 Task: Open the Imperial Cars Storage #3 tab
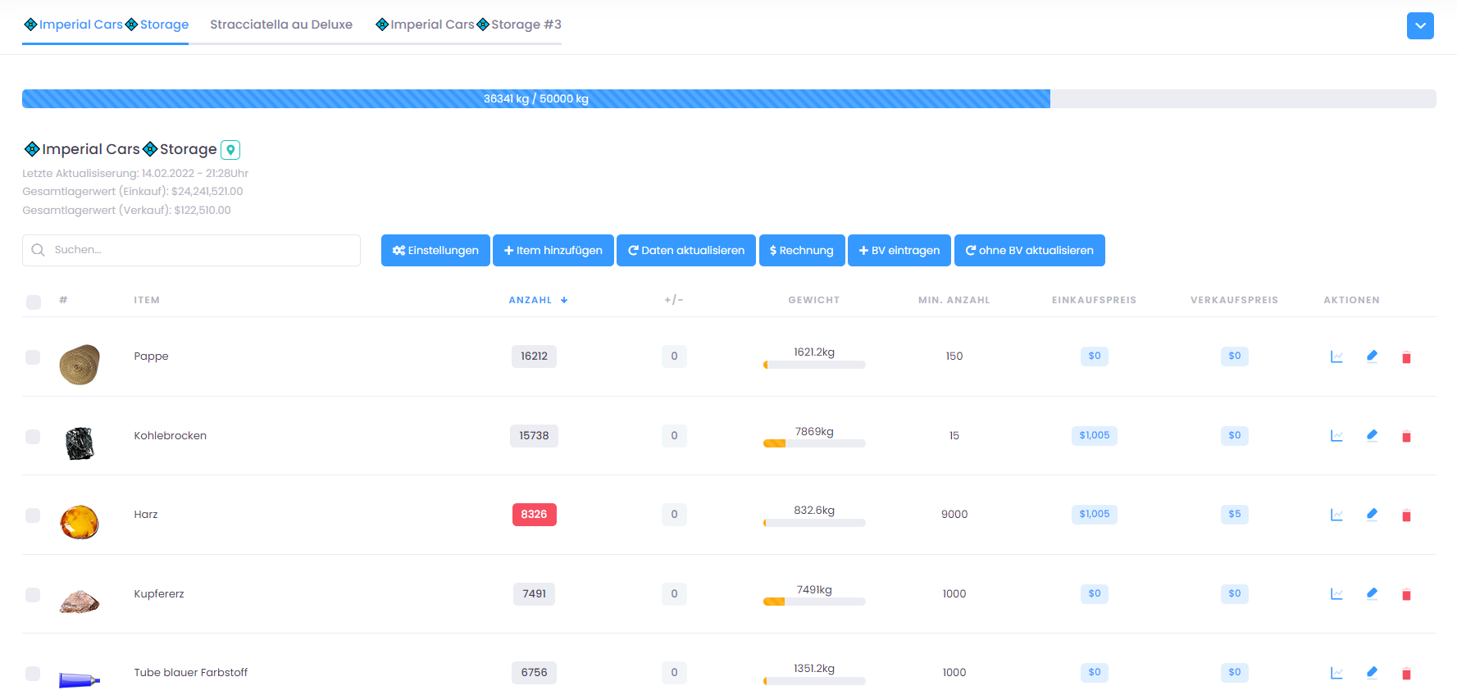468,25
